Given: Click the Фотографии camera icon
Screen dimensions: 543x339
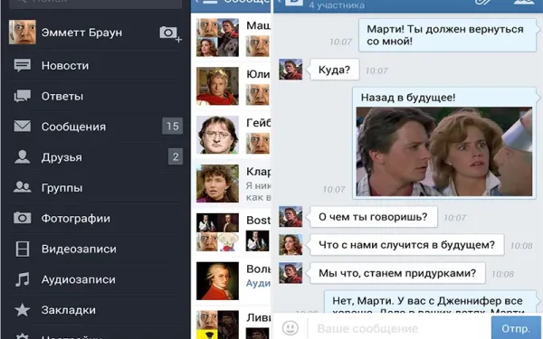Looking at the screenshot, I should (x=23, y=218).
